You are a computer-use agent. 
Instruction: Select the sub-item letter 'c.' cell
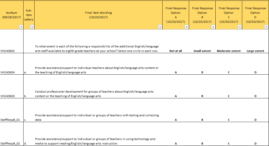pyautogui.click(x=29, y=110)
